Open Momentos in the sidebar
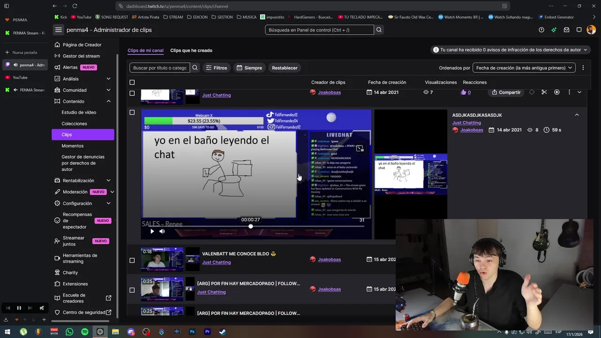The height and width of the screenshot is (338, 601). tap(72, 146)
